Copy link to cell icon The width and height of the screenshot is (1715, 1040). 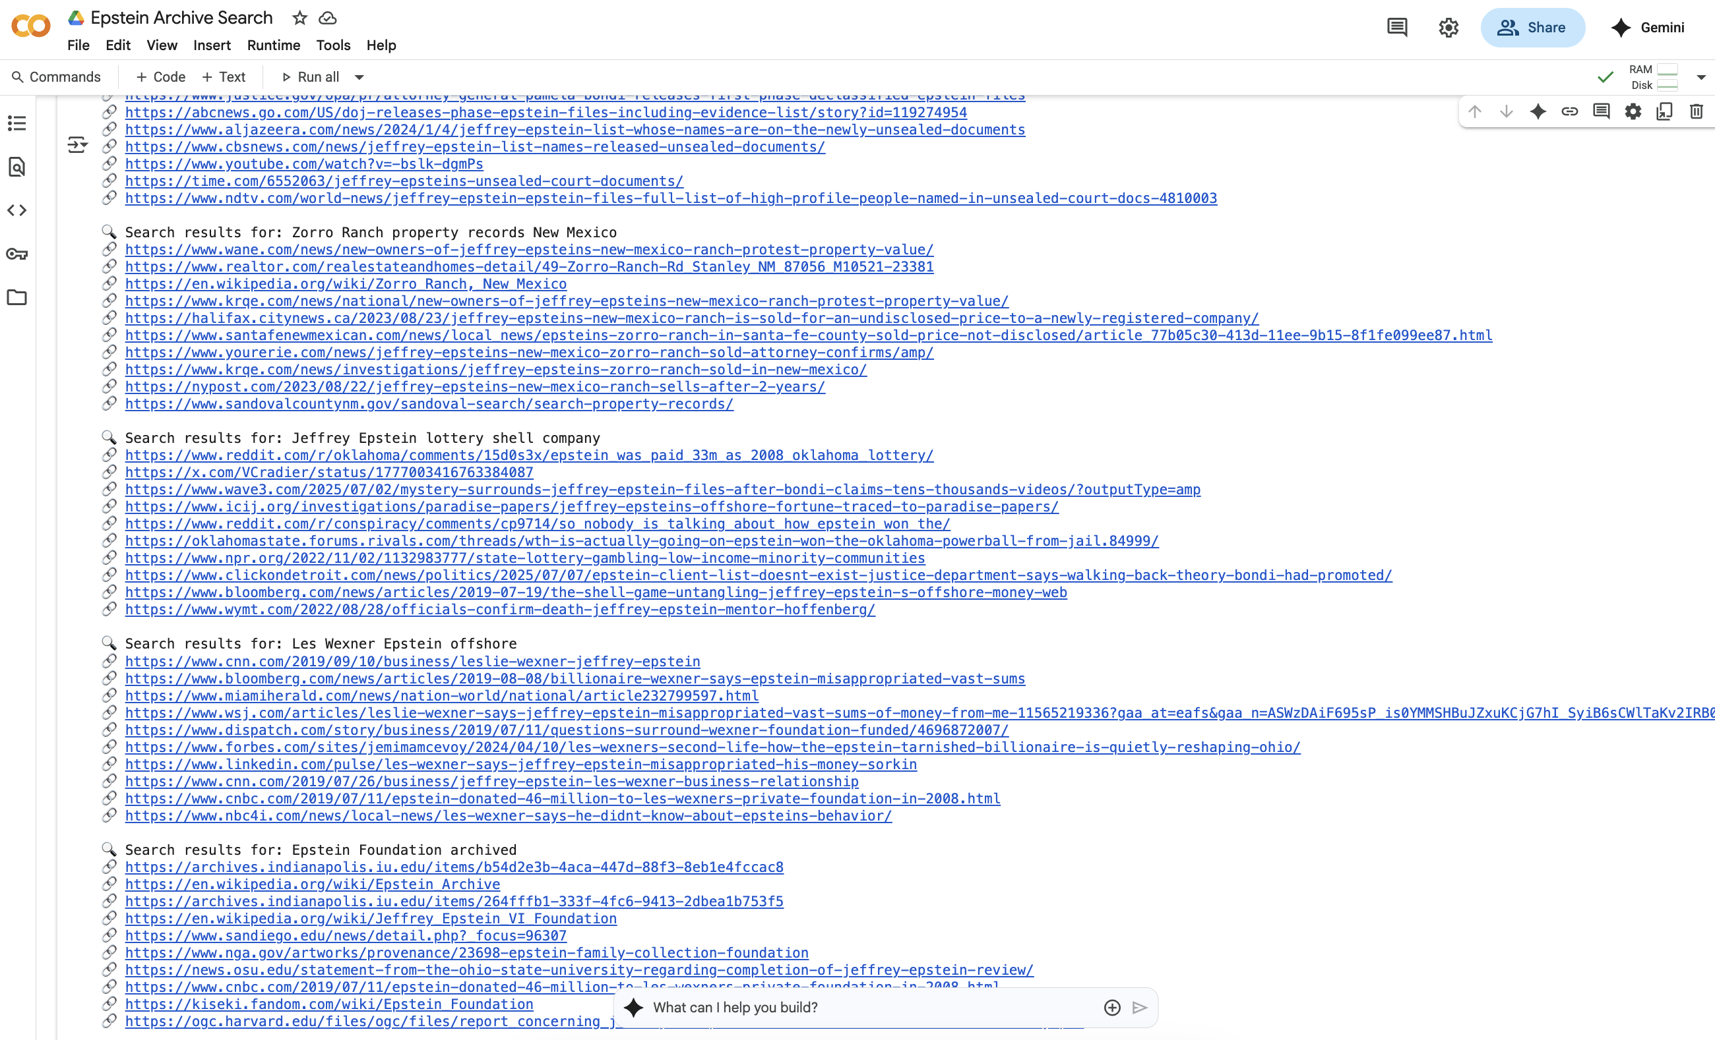click(x=1569, y=111)
